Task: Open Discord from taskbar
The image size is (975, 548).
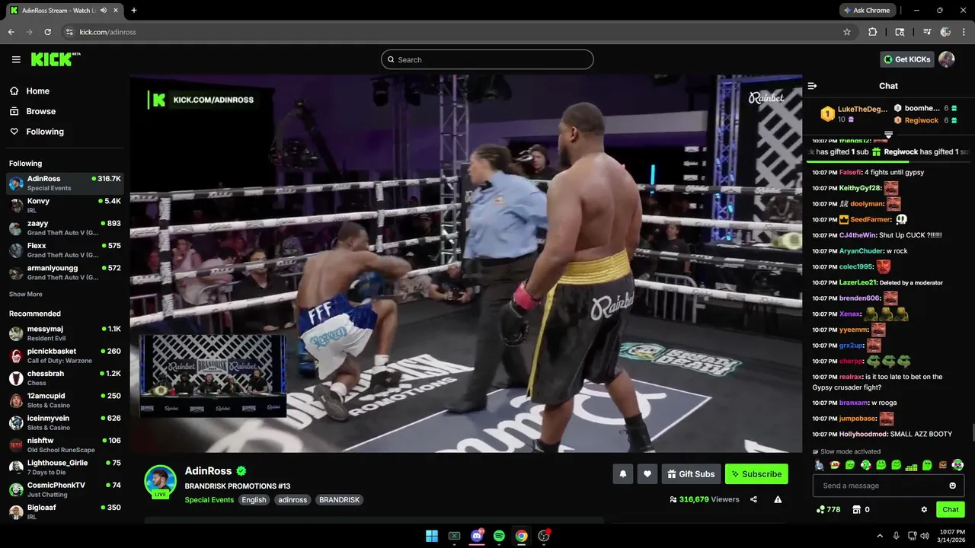Action: click(x=477, y=536)
